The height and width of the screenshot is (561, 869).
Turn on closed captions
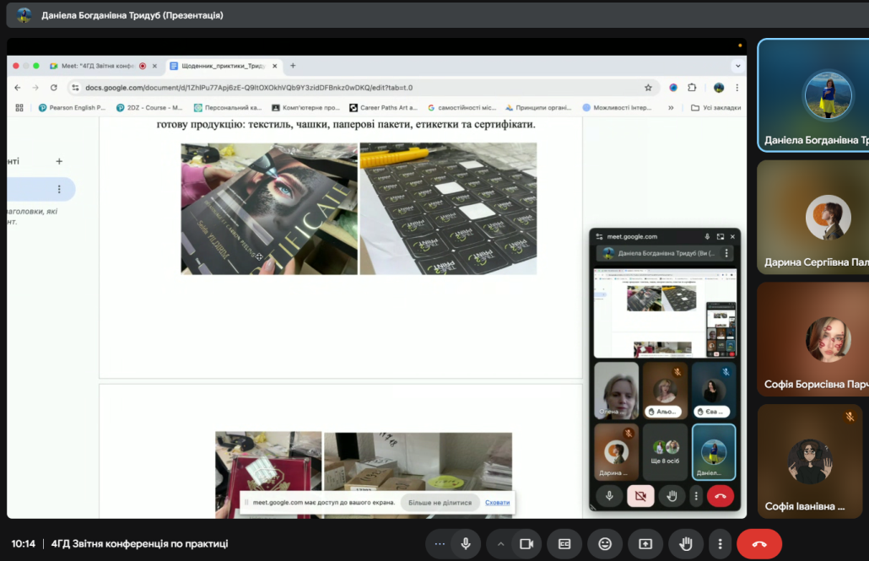click(x=564, y=544)
